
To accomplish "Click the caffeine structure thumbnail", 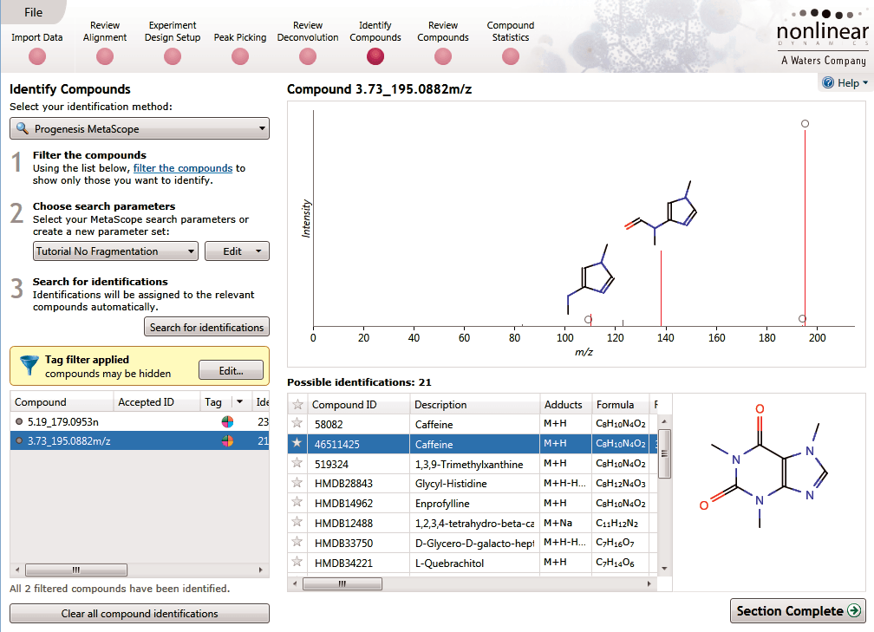I will tap(764, 466).
